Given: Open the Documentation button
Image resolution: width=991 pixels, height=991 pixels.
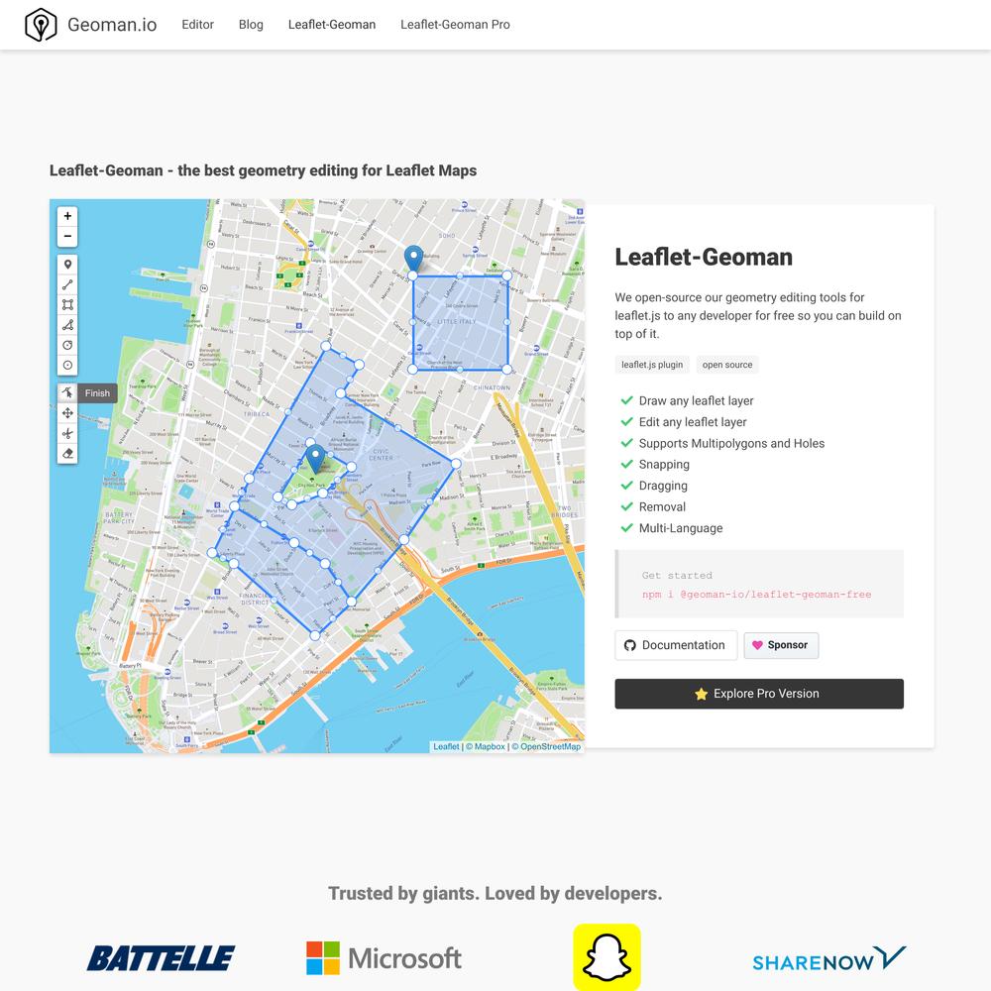Looking at the screenshot, I should coord(676,645).
